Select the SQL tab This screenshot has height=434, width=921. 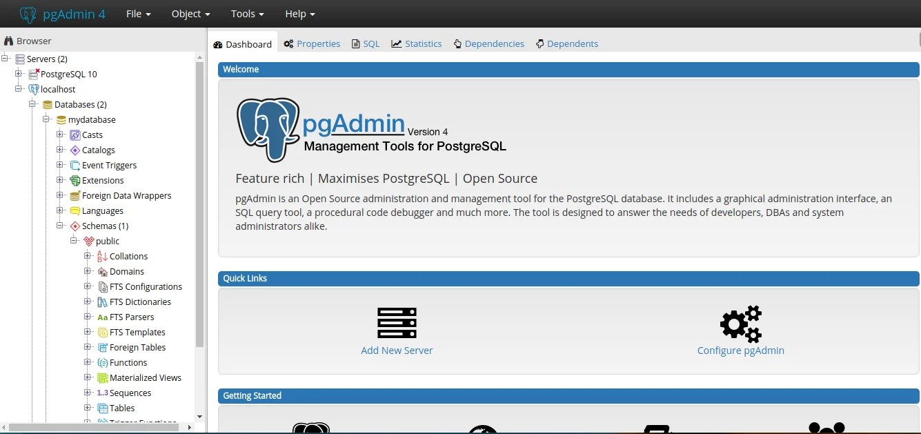[x=365, y=43]
